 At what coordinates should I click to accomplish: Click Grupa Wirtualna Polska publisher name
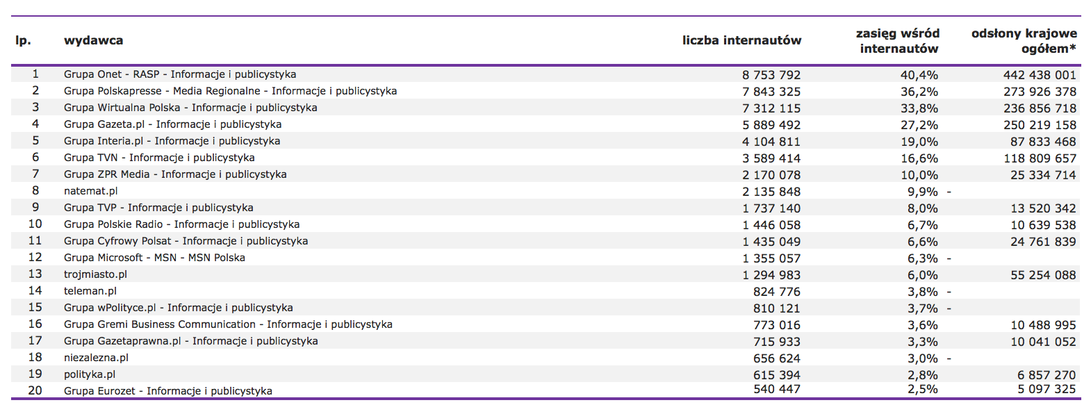coord(190,108)
